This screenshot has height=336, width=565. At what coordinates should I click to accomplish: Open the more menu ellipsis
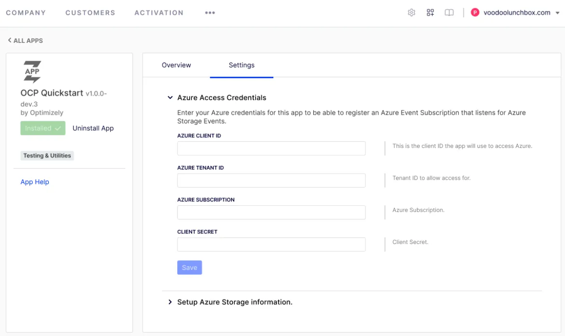point(210,13)
